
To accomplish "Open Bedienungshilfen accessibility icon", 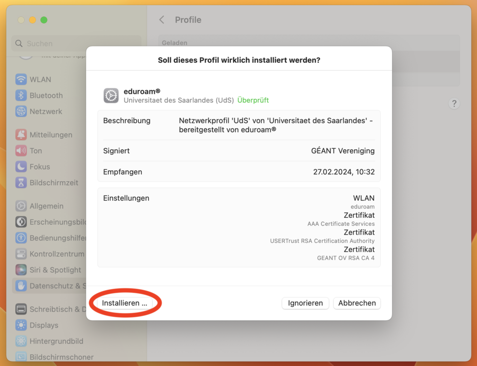I will (x=21, y=238).
